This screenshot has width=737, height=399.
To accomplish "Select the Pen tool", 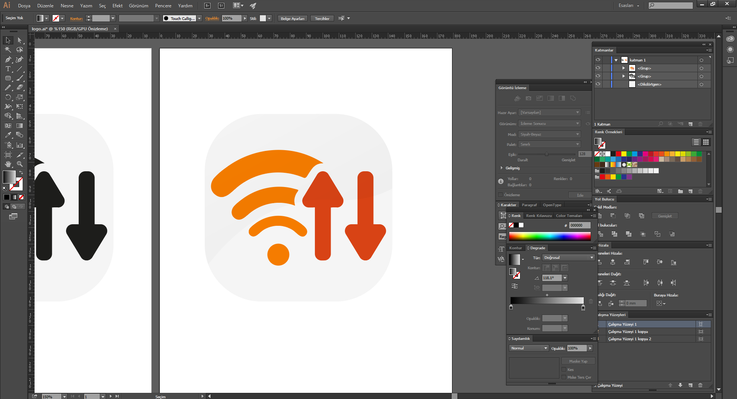I will 8,60.
